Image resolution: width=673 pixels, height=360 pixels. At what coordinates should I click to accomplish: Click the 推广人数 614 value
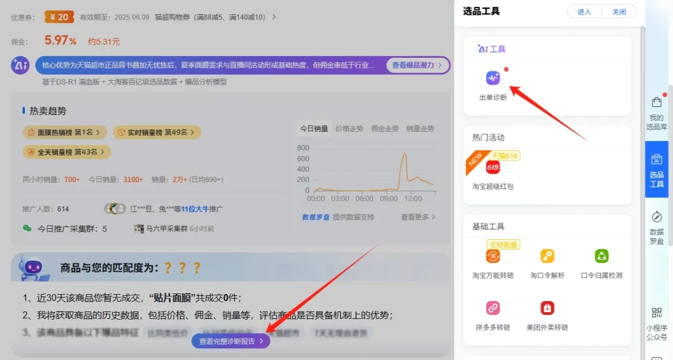63,209
